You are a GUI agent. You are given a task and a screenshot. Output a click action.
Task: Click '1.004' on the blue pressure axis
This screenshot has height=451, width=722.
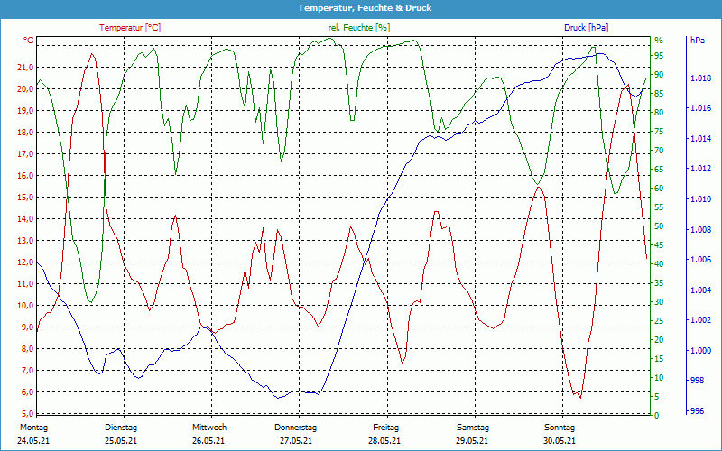pos(701,290)
